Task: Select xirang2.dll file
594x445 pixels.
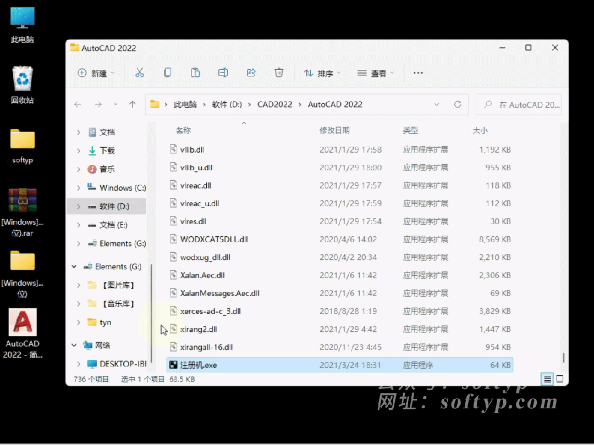Action: pyautogui.click(x=340, y=329)
